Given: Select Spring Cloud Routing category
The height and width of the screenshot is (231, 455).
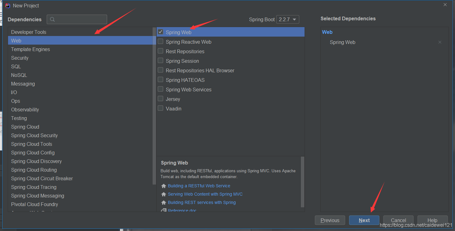Looking at the screenshot, I should click(x=80, y=170).
